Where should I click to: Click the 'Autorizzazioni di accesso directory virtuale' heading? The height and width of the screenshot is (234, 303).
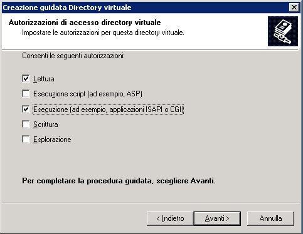[x=85, y=23]
